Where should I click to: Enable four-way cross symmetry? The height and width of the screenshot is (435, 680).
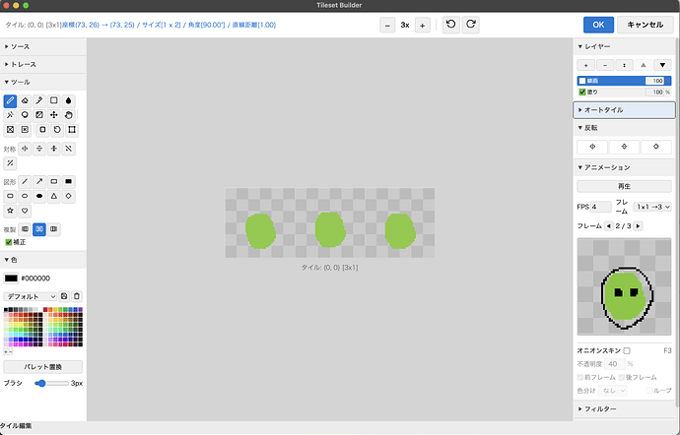[54, 149]
